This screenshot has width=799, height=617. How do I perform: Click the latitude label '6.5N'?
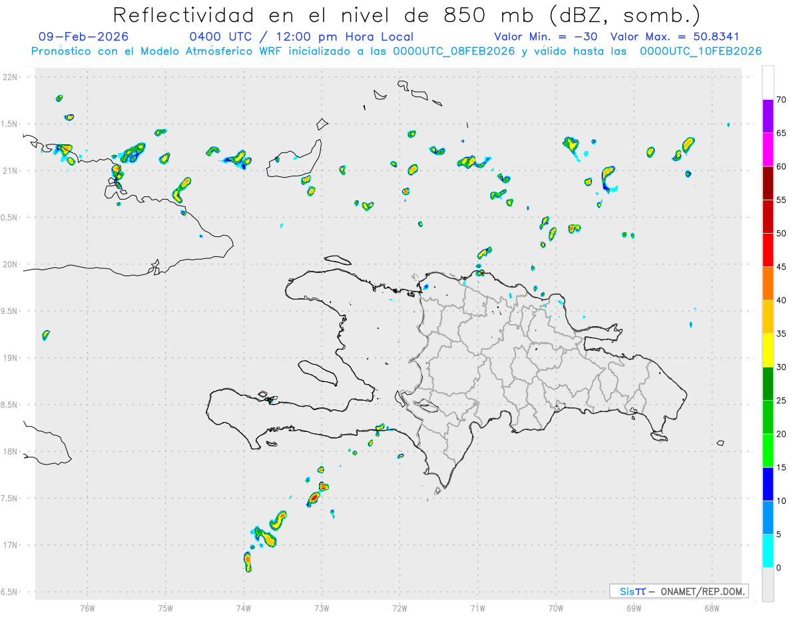point(10,592)
